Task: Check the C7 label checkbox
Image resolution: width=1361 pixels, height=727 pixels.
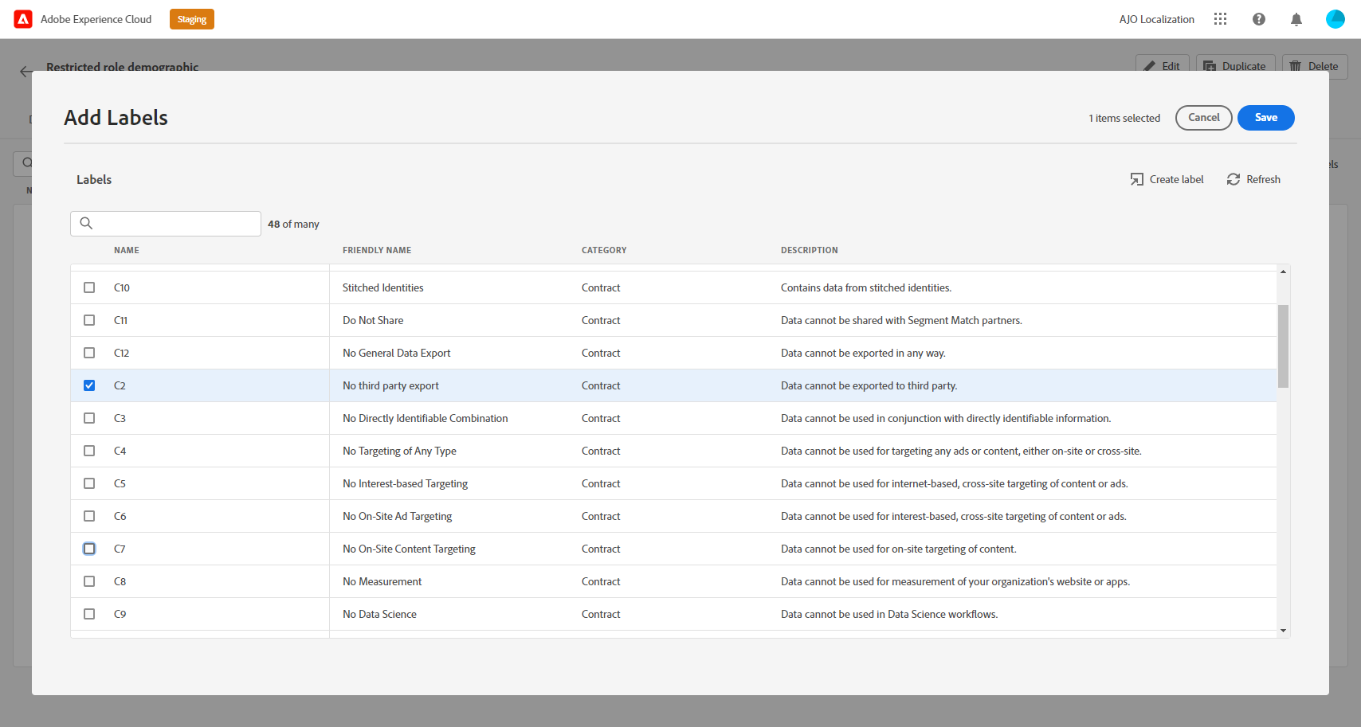Action: pos(89,549)
